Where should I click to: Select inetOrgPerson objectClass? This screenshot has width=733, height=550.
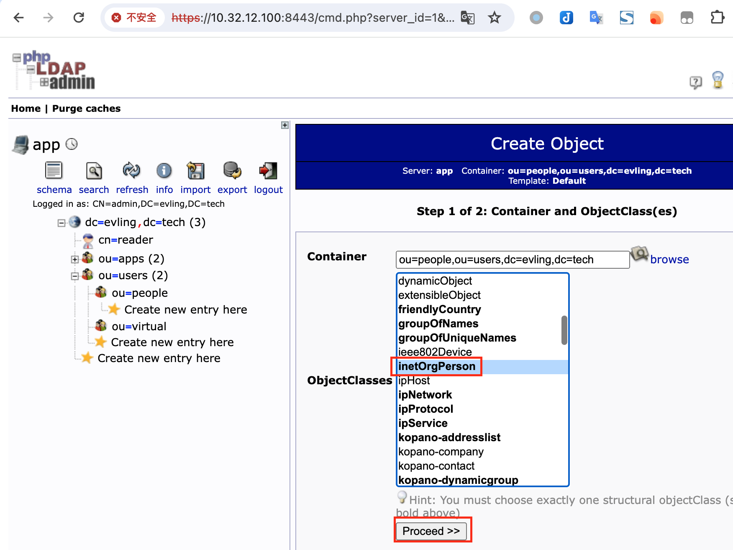(482, 366)
